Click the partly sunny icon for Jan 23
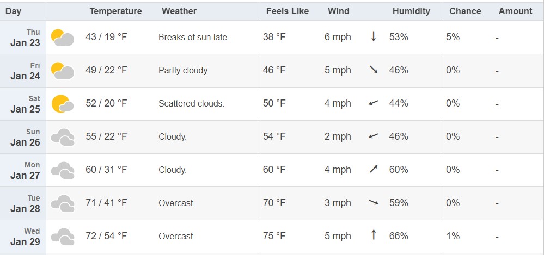Screen dimensions: 544x255 click(x=63, y=38)
